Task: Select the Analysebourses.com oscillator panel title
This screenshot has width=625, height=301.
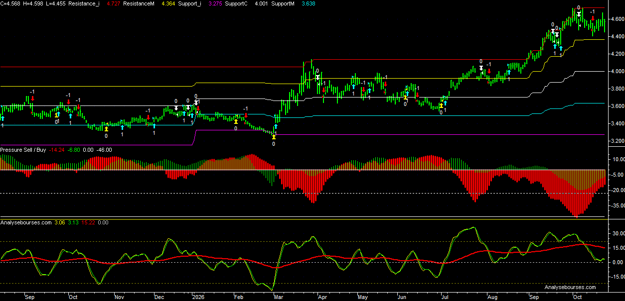Action: point(26,223)
